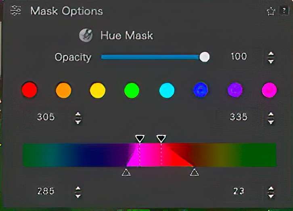This screenshot has height=211, width=293.
Task: Pick the cyan hue swatch
Action: [x=167, y=90]
